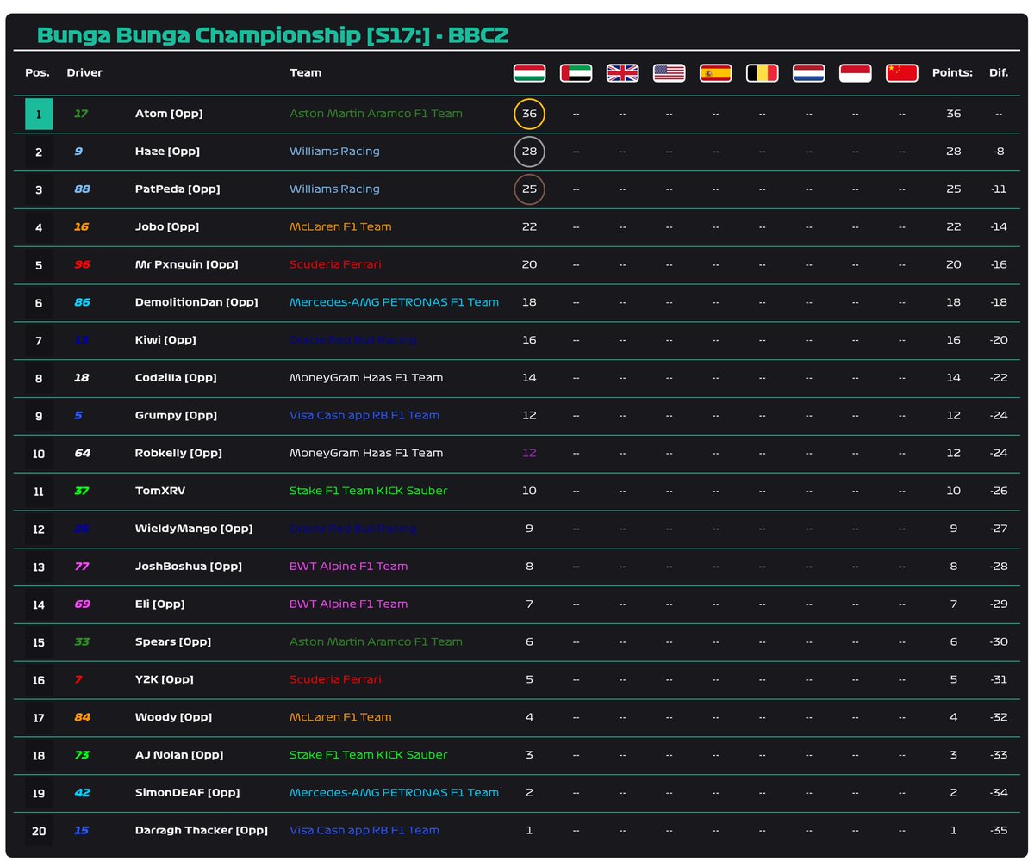The image size is (1034, 867).
Task: Sort by the Dif. column header
Action: (x=999, y=73)
